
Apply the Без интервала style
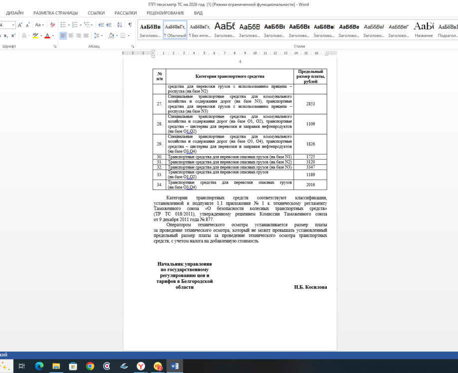click(200, 30)
